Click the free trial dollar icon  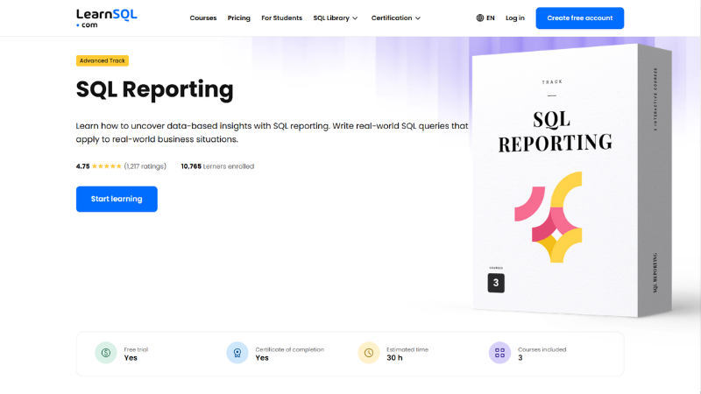tap(106, 353)
